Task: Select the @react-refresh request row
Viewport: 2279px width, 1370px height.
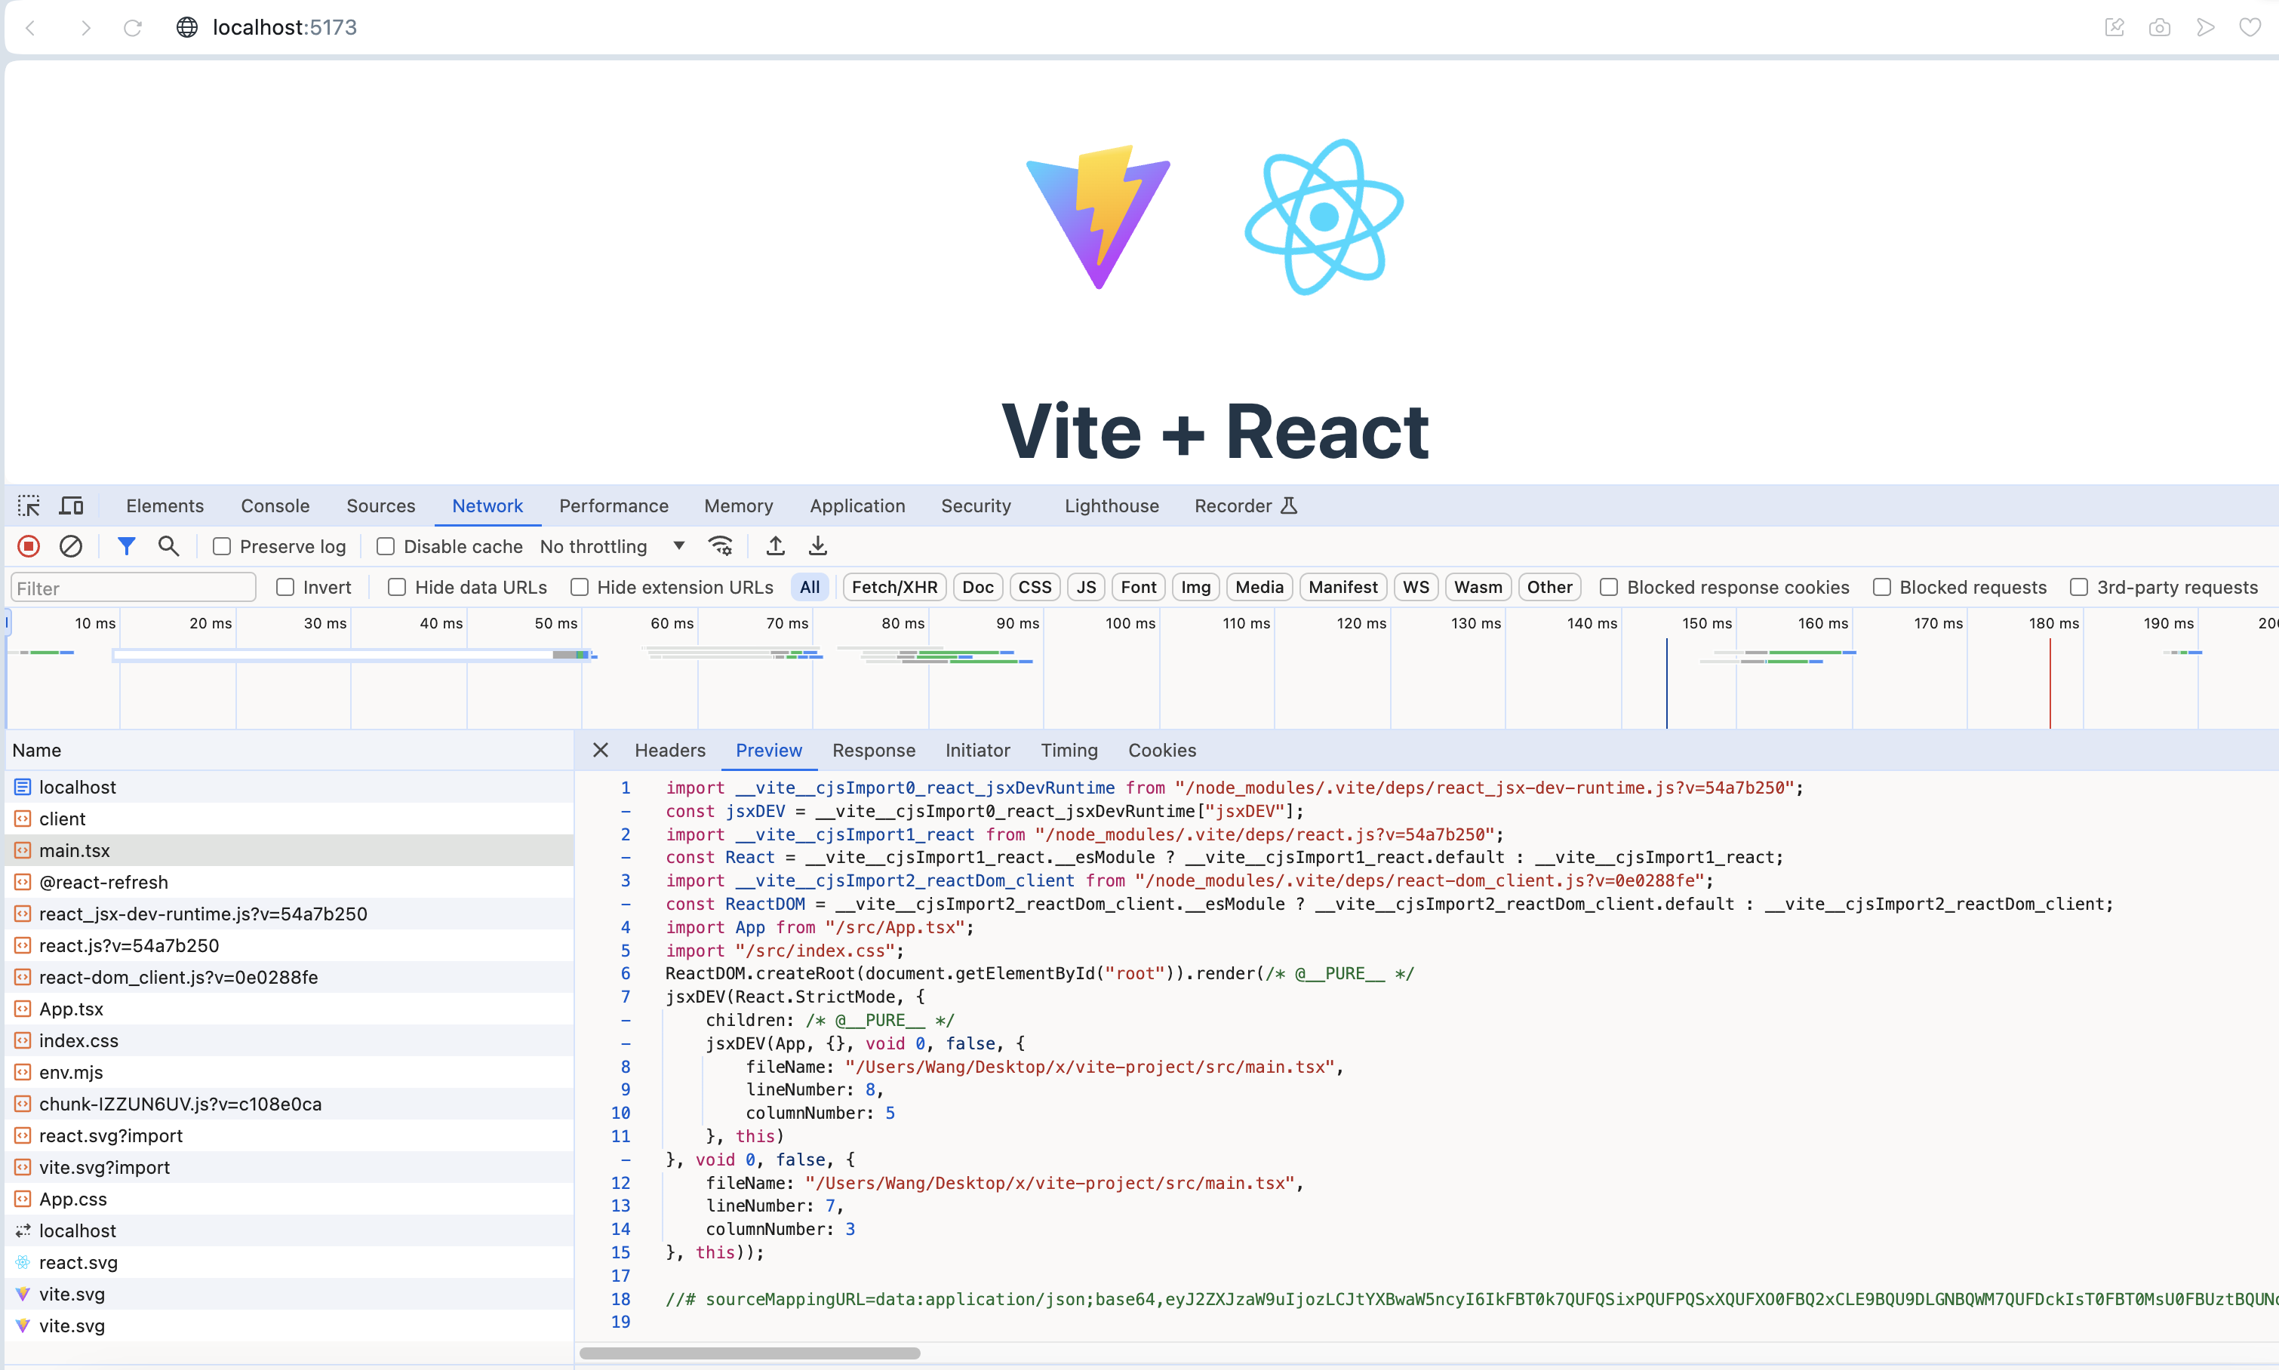Action: coord(290,883)
